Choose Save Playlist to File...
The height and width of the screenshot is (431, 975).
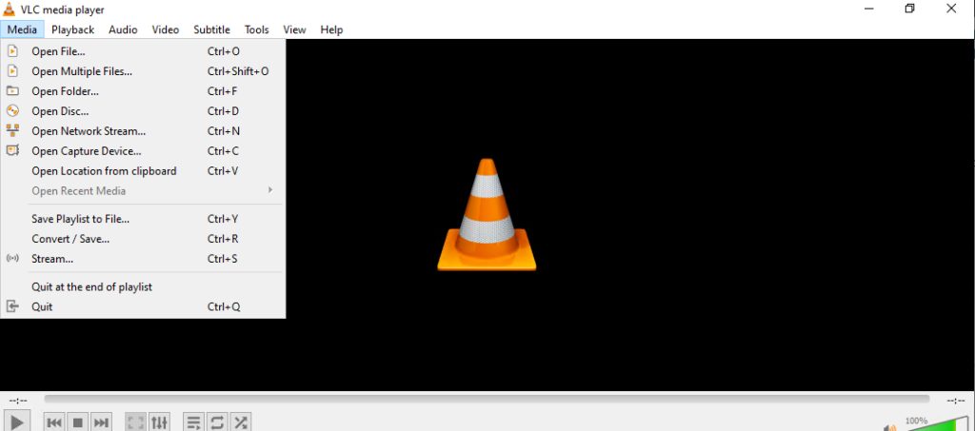coord(143,219)
